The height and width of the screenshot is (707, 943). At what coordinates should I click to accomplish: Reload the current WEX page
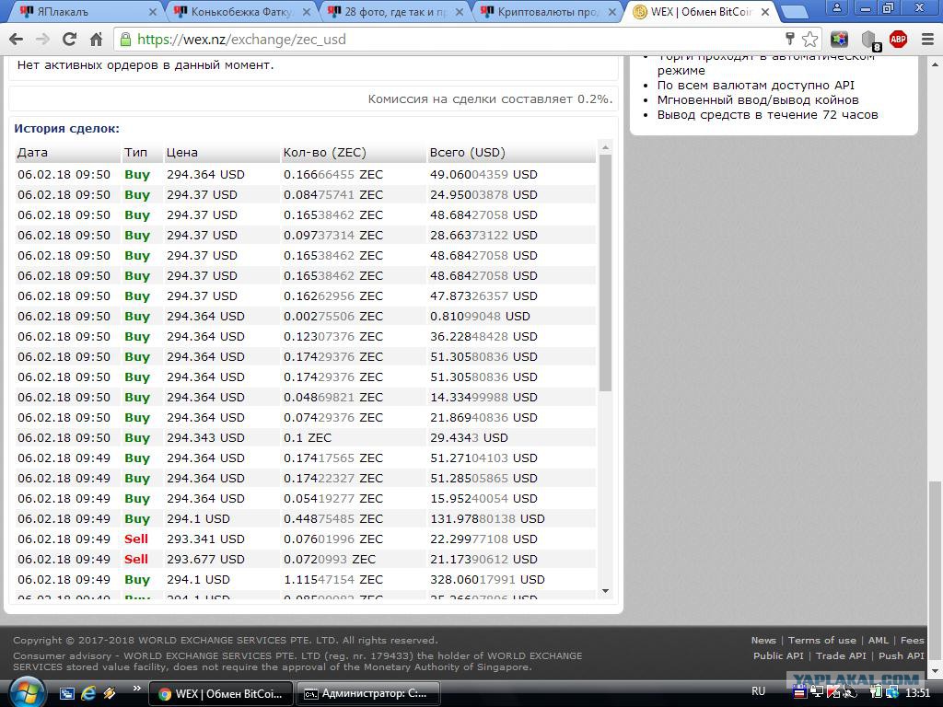tap(69, 40)
